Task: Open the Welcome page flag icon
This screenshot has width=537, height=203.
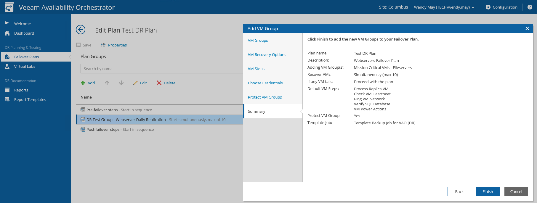Action: click(x=7, y=24)
